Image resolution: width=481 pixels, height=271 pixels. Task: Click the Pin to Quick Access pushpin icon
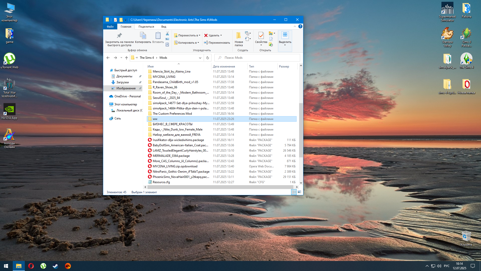click(119, 35)
